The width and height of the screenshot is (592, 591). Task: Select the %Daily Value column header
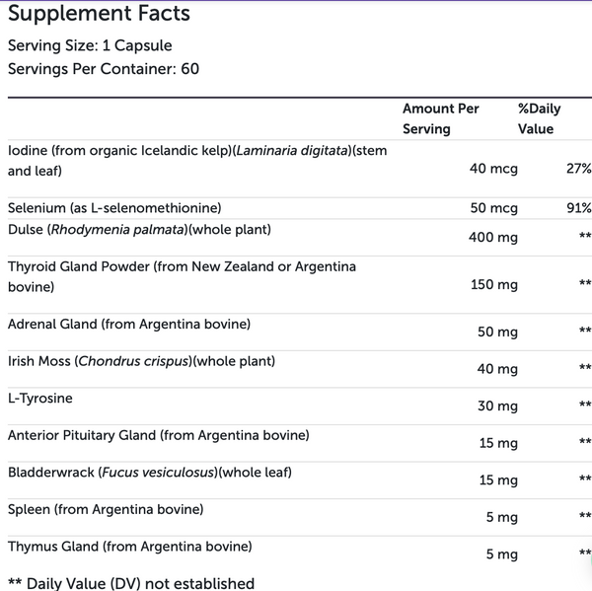(539, 118)
